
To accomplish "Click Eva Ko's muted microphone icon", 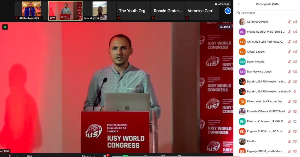I will 289,141.
